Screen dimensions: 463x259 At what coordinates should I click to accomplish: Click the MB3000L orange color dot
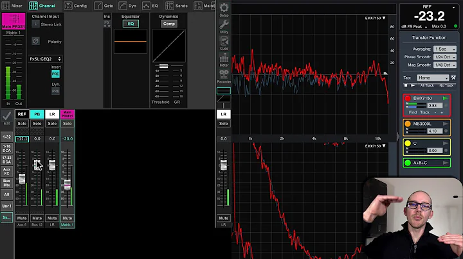tap(408, 124)
